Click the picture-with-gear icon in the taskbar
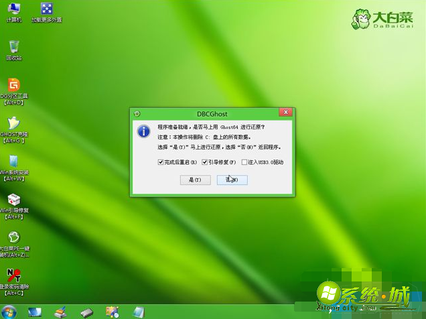Viewport: 426px width, 319px height. [x=113, y=312]
